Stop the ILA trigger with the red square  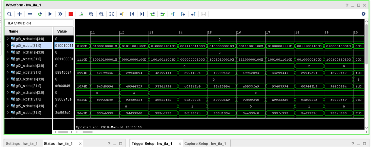71,14
